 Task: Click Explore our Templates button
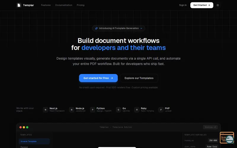(x=139, y=78)
